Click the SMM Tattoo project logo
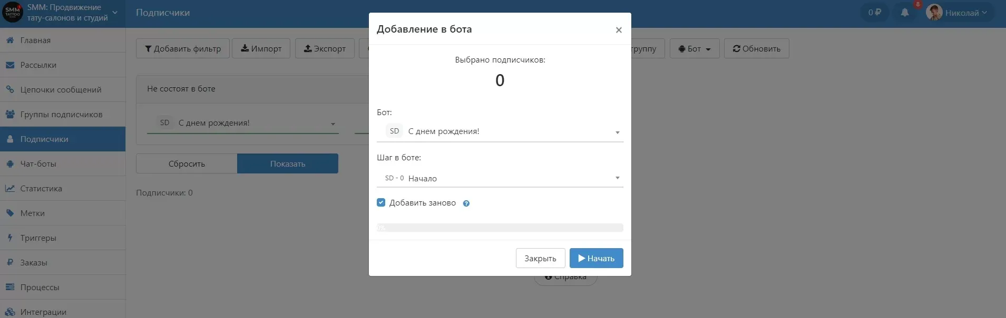1006x318 pixels. tap(12, 12)
